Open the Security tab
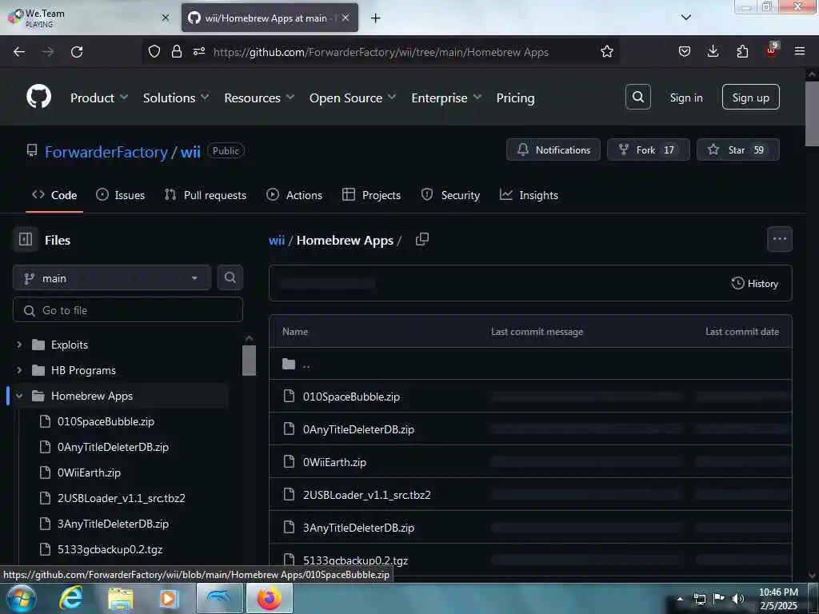 pyautogui.click(x=450, y=195)
